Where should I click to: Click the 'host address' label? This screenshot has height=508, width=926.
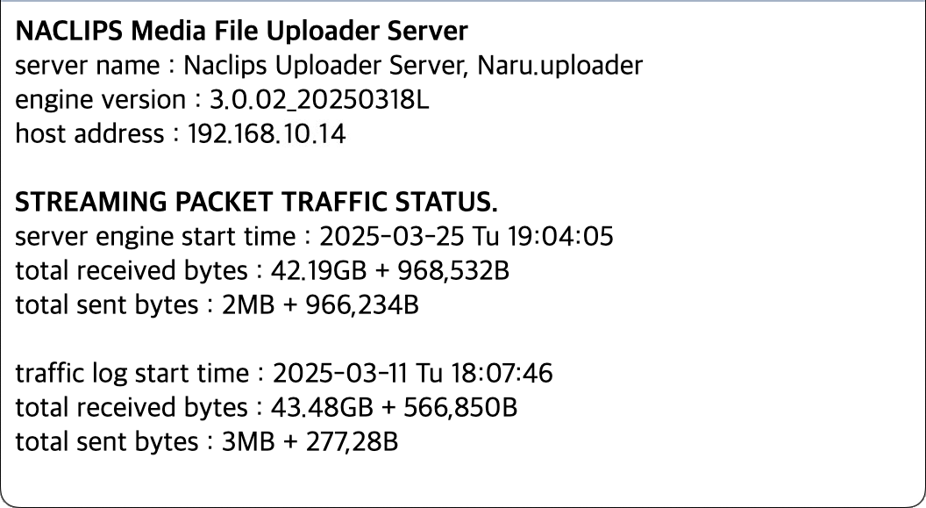(89, 133)
